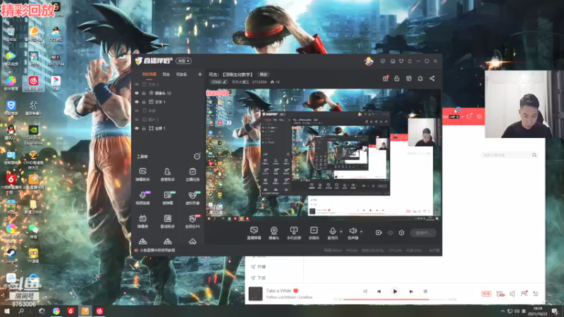Add a 手机投屏 phone mirroring source
This screenshot has height=317, width=564.
point(294,233)
